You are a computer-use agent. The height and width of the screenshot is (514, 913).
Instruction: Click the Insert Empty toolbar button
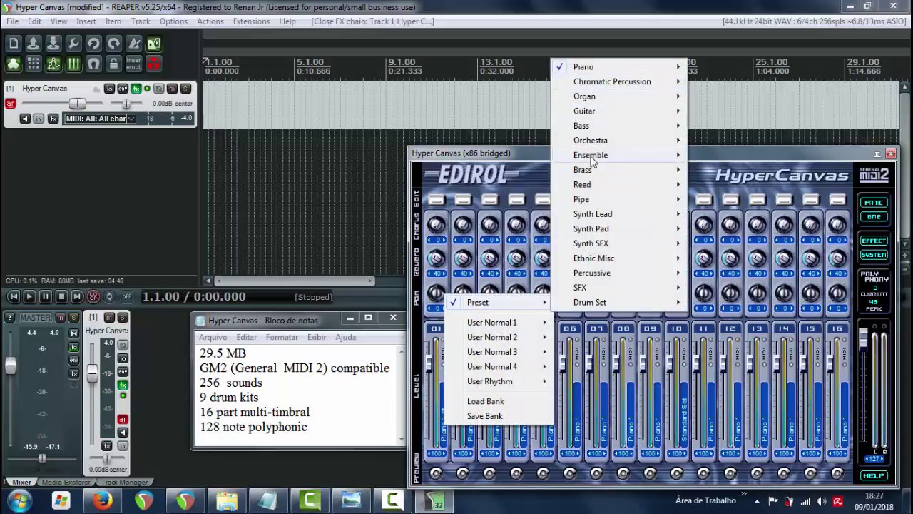133,64
